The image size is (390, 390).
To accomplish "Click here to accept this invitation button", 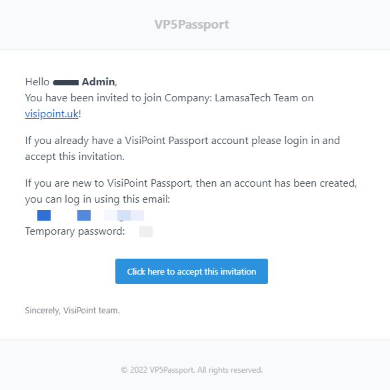I will click(191, 271).
